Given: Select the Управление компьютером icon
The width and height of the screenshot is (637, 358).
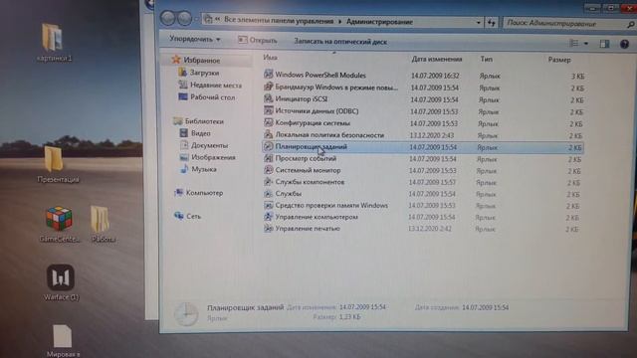Looking at the screenshot, I should pyautogui.click(x=268, y=217).
